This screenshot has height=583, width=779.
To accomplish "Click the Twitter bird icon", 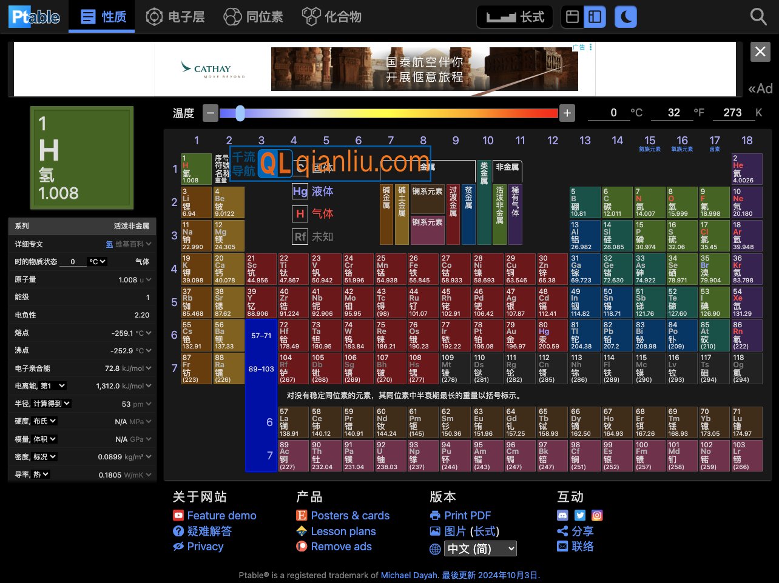I will [x=580, y=515].
